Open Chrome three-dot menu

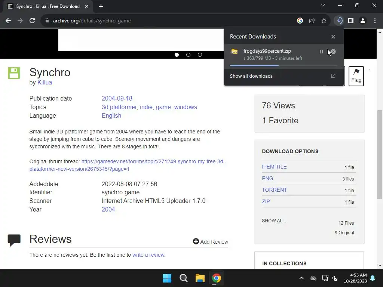(x=375, y=21)
